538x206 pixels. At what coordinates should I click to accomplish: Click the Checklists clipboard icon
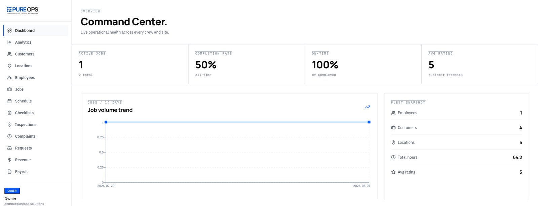(x=9, y=113)
